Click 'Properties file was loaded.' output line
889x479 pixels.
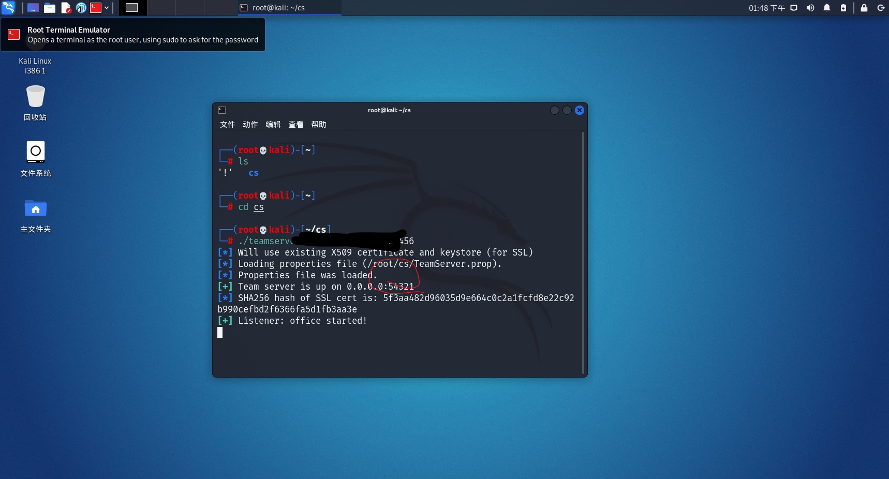[x=298, y=275]
